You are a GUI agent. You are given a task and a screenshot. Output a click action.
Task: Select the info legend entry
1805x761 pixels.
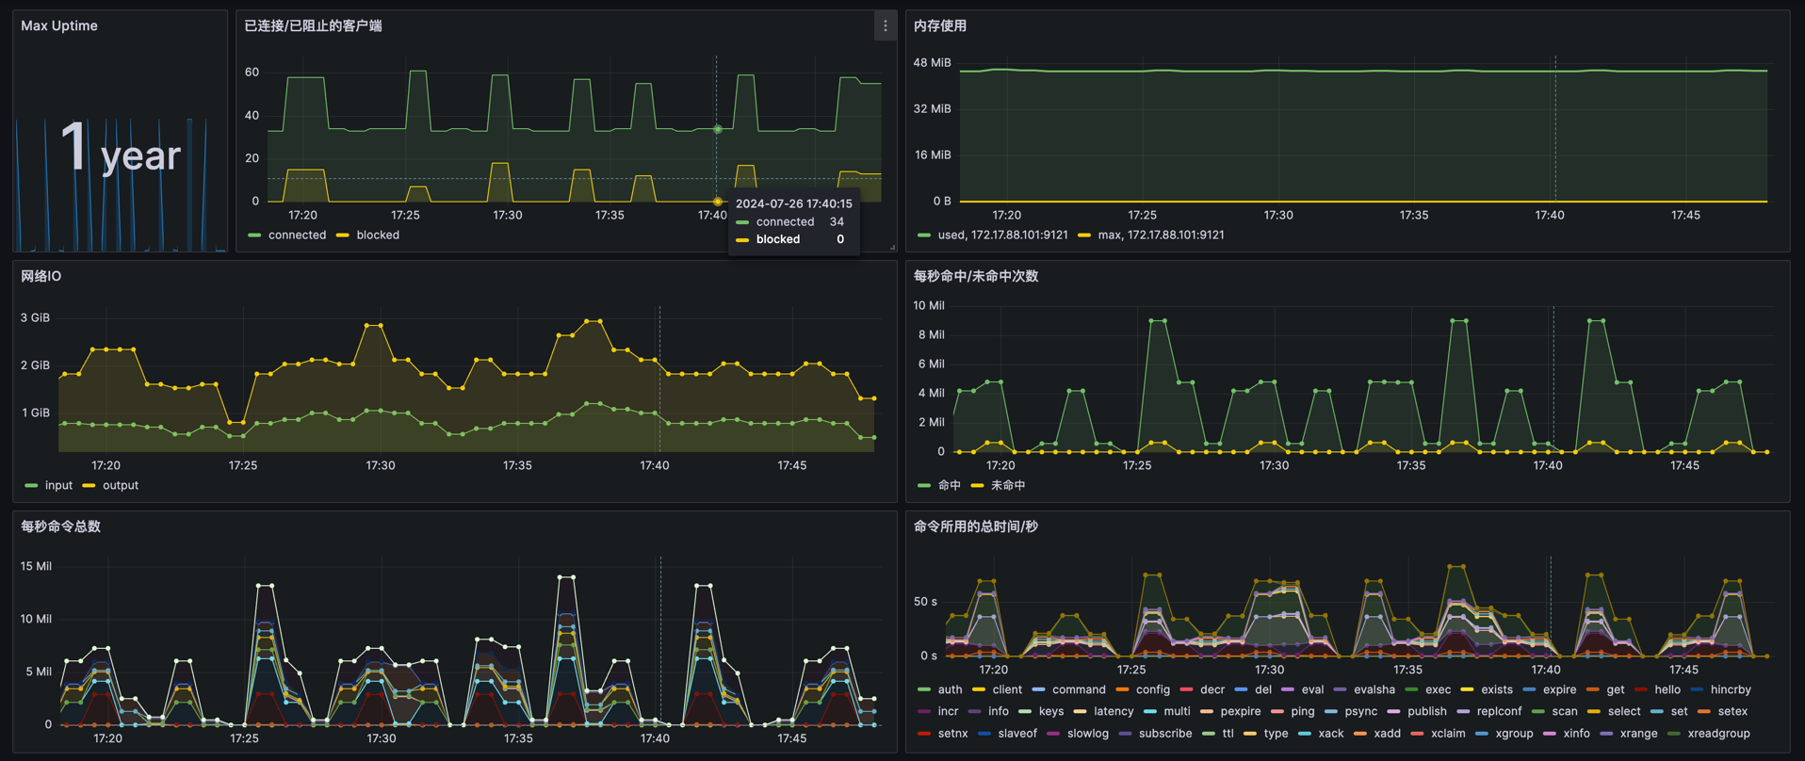coord(999,712)
